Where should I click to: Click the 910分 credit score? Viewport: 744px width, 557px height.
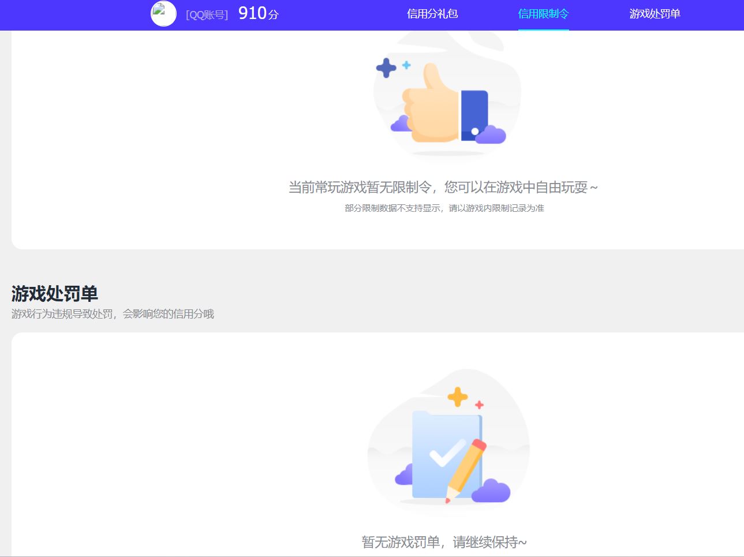258,13
